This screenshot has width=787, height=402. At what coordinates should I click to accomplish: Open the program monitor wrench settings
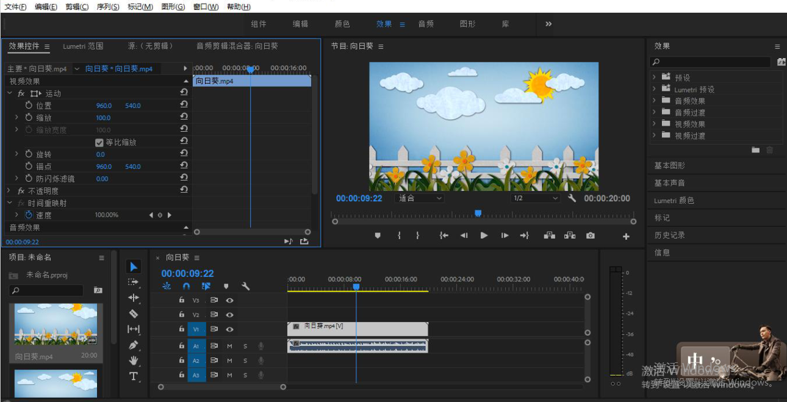pos(572,198)
